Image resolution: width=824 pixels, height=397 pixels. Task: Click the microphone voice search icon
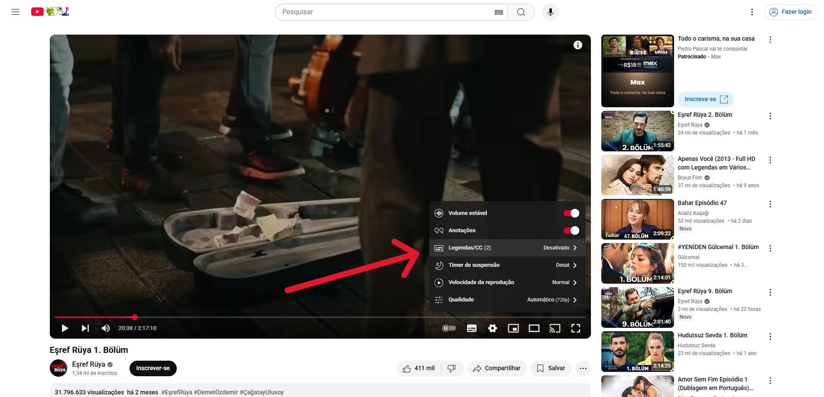[551, 12]
